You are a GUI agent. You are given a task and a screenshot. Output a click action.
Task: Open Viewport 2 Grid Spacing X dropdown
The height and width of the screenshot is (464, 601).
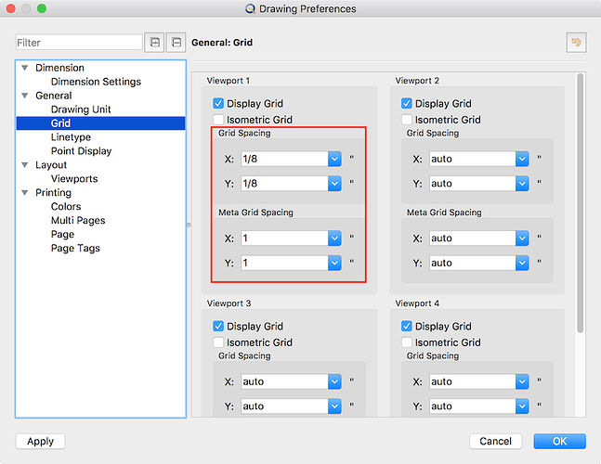[523, 160]
